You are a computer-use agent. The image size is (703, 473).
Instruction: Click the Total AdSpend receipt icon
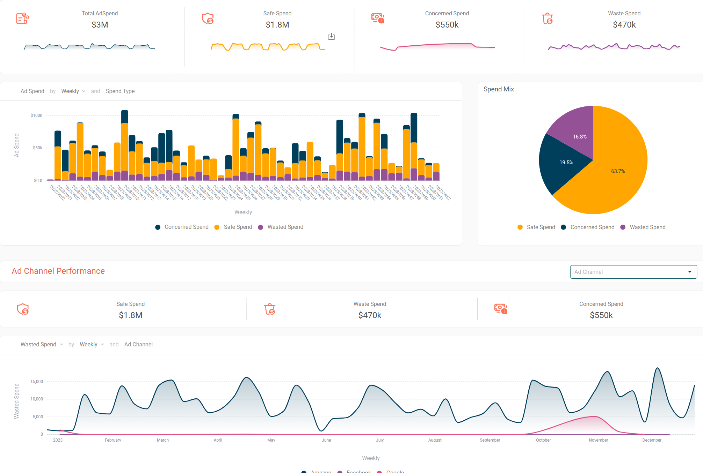tap(22, 18)
